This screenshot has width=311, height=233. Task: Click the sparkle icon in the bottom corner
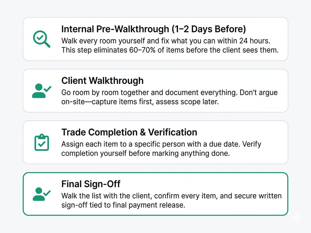click(x=297, y=218)
